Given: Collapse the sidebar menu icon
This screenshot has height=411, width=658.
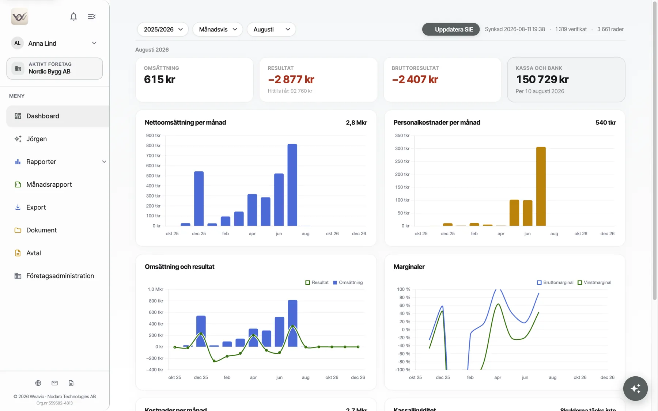Looking at the screenshot, I should pyautogui.click(x=92, y=16).
